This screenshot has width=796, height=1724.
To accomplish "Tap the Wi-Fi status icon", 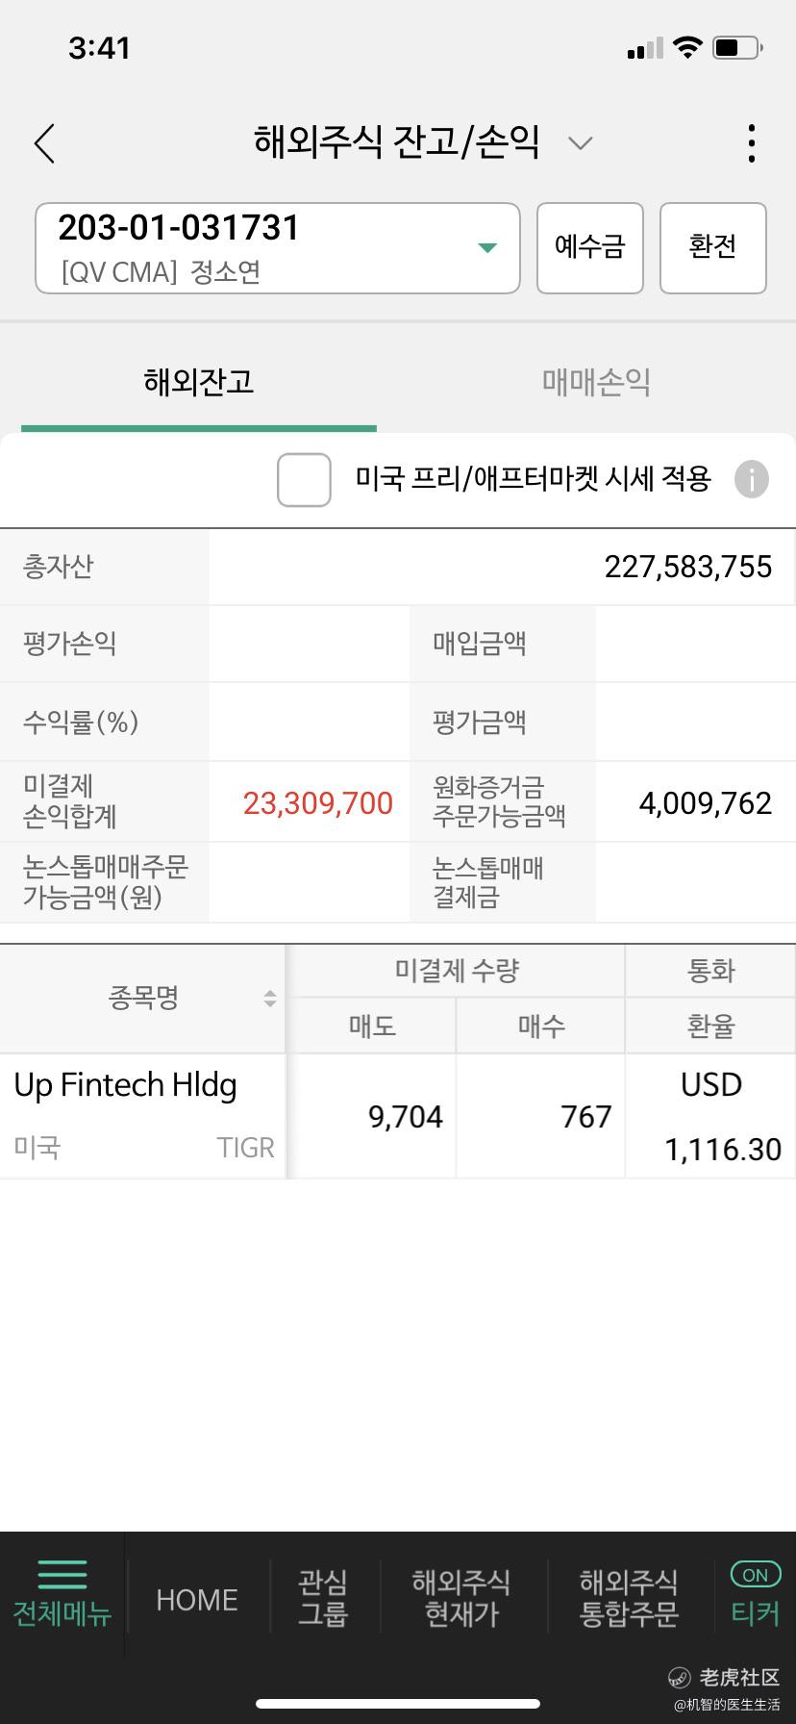I will [687, 47].
